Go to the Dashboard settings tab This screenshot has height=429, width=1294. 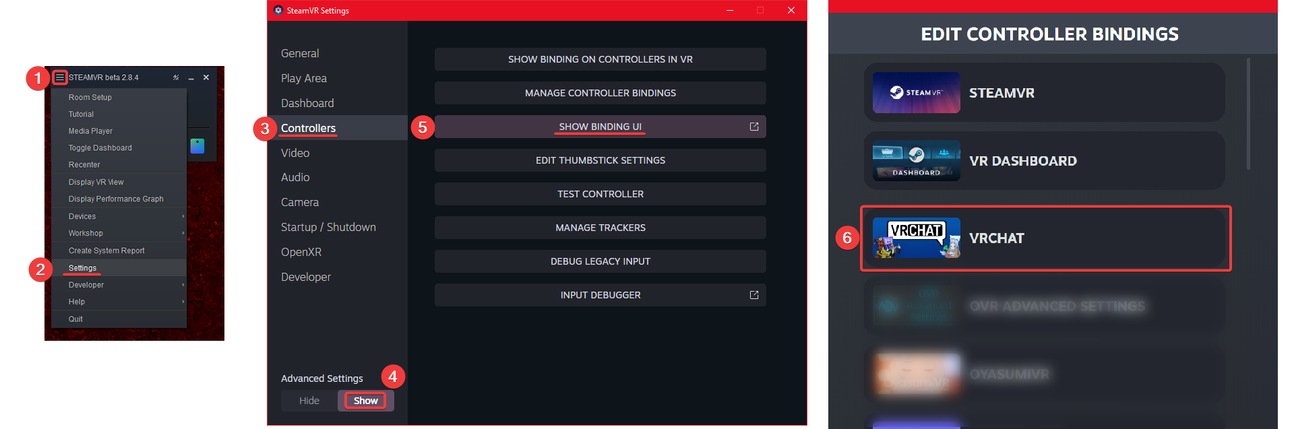tap(338, 103)
